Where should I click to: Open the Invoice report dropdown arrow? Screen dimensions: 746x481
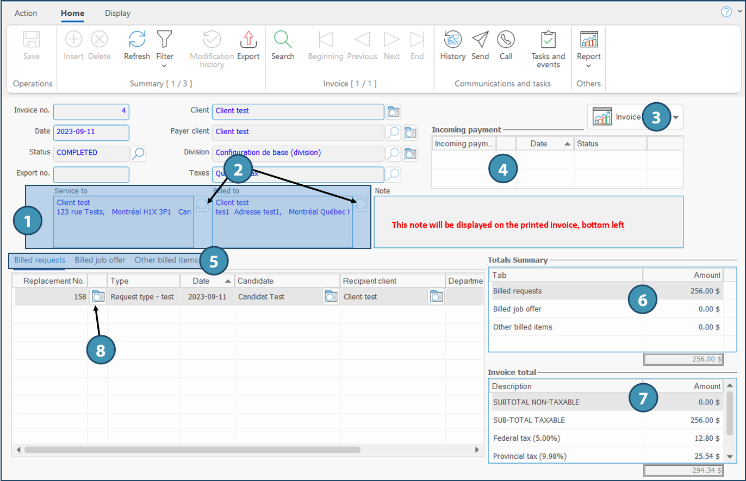coord(676,117)
